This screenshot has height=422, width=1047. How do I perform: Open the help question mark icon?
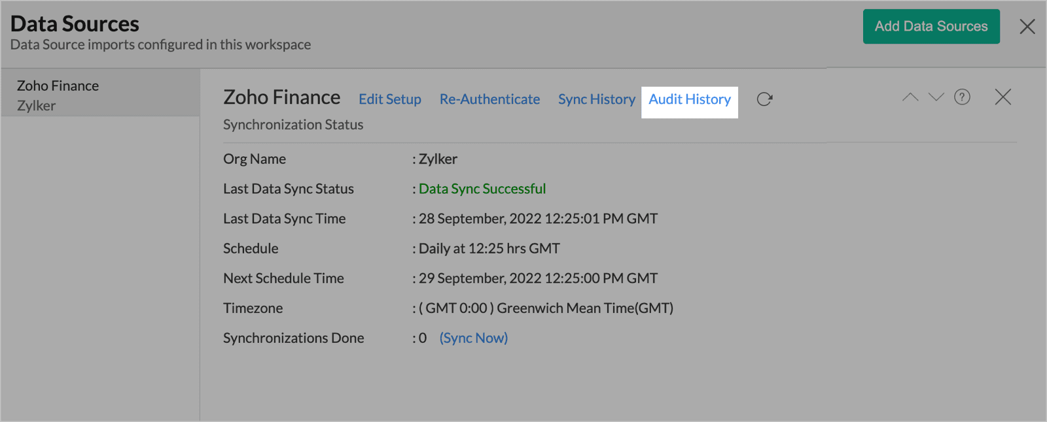962,97
